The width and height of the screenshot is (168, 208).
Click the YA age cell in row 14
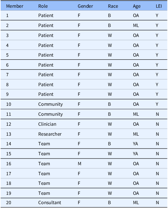pyautogui.click(x=135, y=144)
